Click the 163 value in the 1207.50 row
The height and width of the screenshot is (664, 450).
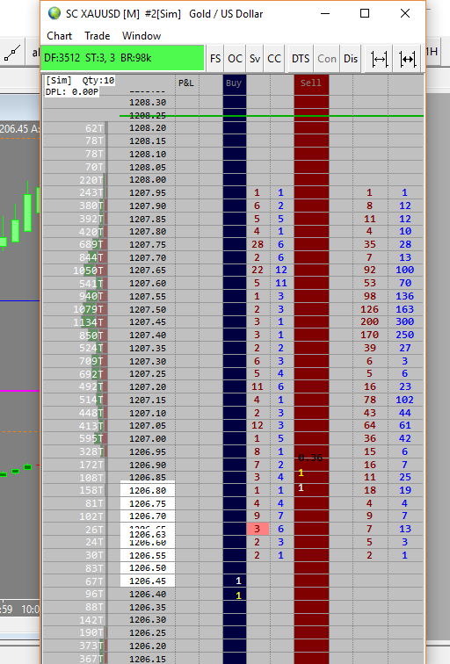(404, 309)
